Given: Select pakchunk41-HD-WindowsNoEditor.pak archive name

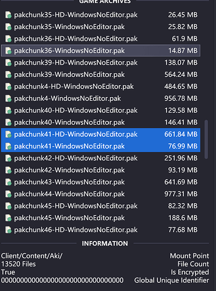Looking at the screenshot, I should coord(76,134).
